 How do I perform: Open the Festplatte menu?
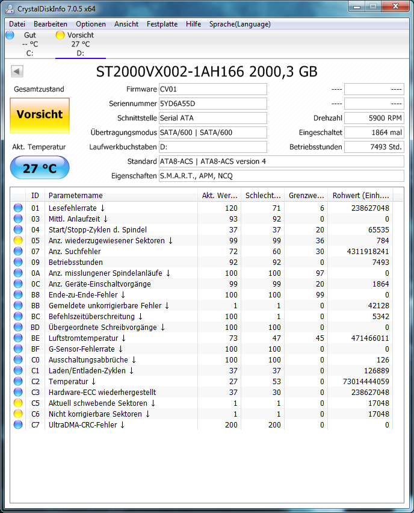click(x=162, y=24)
